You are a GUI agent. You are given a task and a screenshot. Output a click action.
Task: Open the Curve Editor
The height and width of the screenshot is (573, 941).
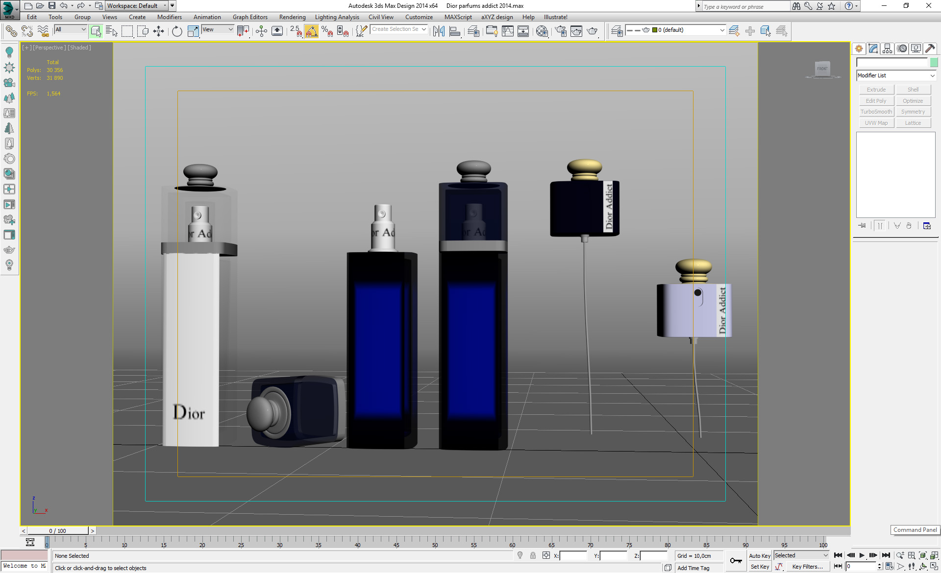coord(508,31)
